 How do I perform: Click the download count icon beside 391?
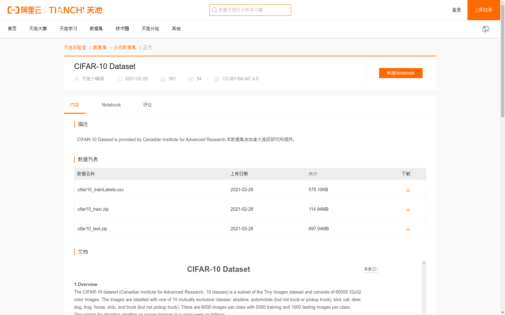coord(163,79)
